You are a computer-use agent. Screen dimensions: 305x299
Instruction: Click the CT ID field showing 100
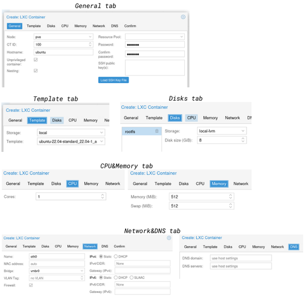[x=63, y=45]
